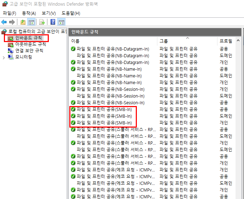Click 공용 profile cell of NB-Name-In rule

[x=224, y=69]
